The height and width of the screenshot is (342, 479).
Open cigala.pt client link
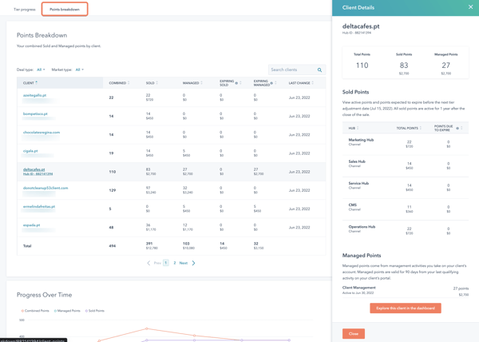tap(30, 151)
